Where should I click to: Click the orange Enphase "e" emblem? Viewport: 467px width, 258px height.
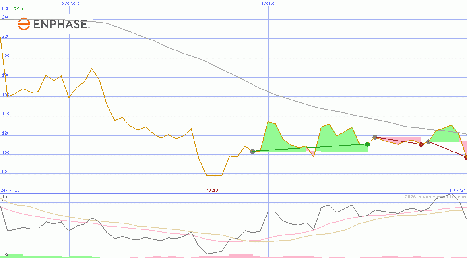tap(24, 24)
